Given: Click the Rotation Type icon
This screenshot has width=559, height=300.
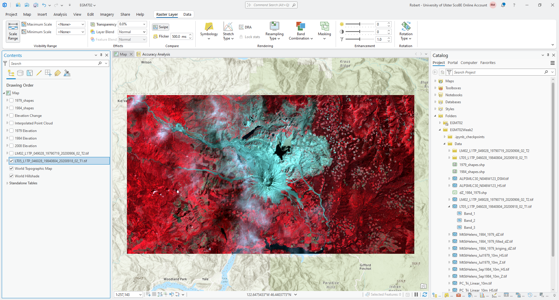Looking at the screenshot, I should [x=406, y=27].
